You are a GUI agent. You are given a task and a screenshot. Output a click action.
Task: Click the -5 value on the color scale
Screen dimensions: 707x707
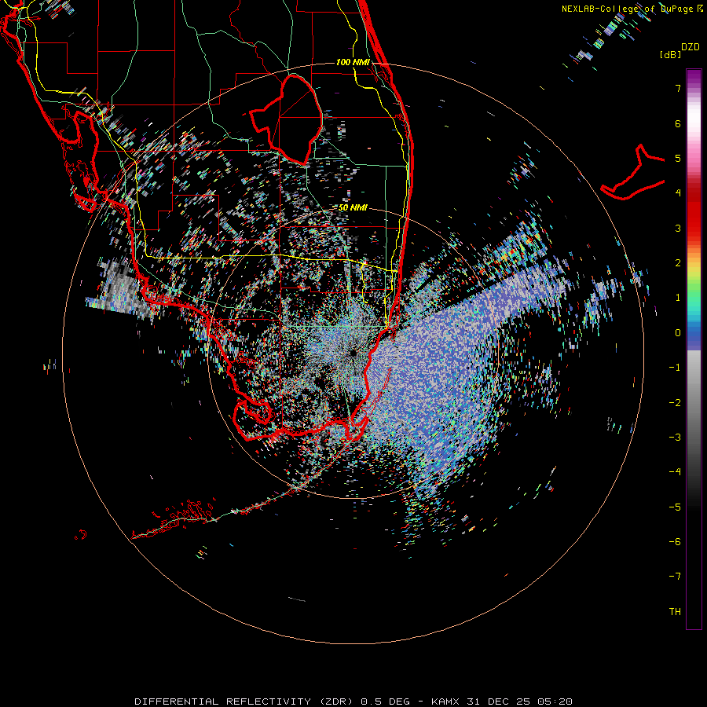coord(675,507)
